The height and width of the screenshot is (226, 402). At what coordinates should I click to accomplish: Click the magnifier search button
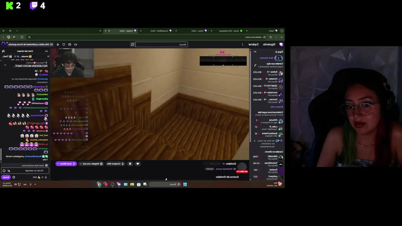click(x=133, y=44)
